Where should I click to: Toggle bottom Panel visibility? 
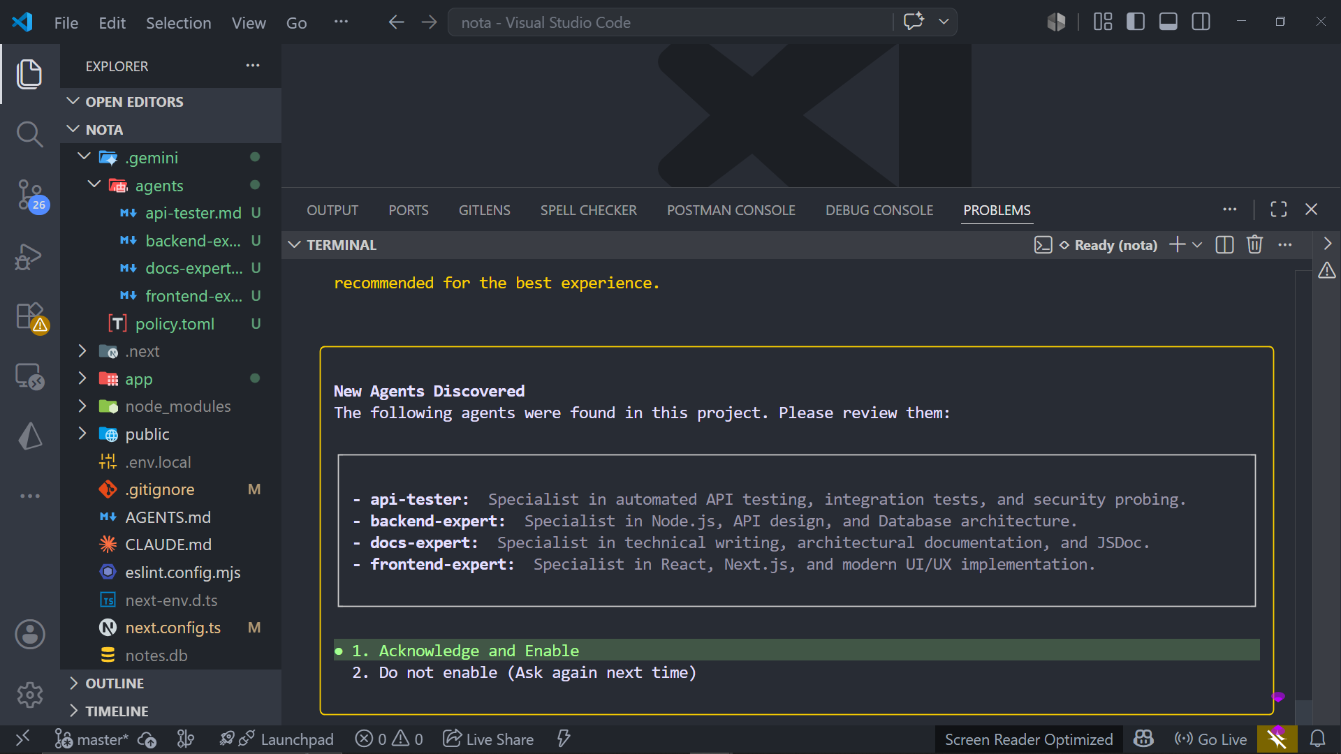pyautogui.click(x=1168, y=22)
